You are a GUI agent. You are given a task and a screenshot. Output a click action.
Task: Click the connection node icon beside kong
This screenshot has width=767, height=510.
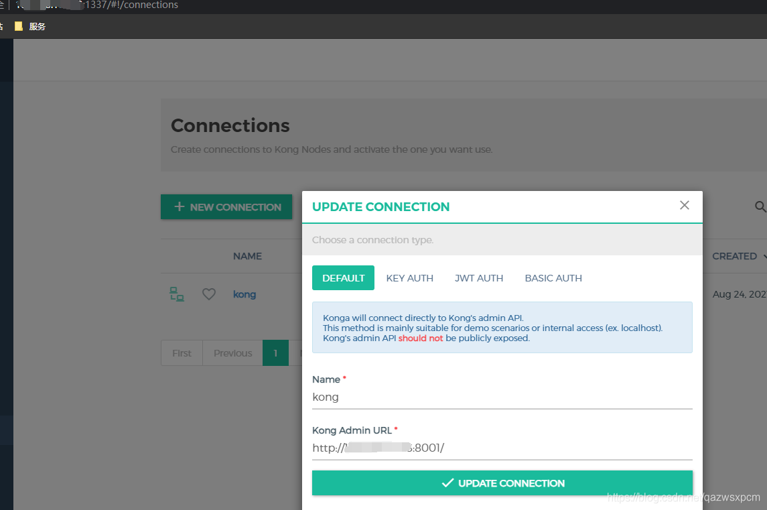click(177, 294)
